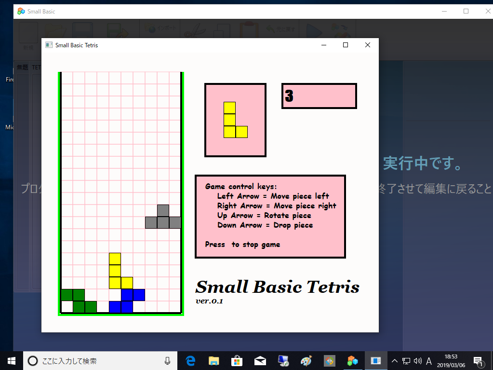Click the taskbar search box ここに入力して検索

(100, 361)
